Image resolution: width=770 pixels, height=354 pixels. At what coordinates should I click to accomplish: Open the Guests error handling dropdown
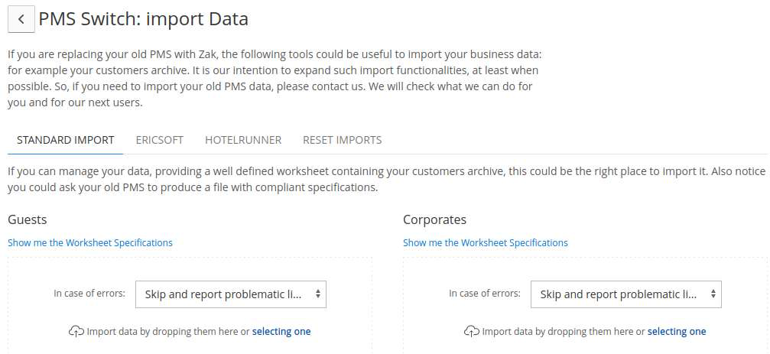(x=231, y=294)
